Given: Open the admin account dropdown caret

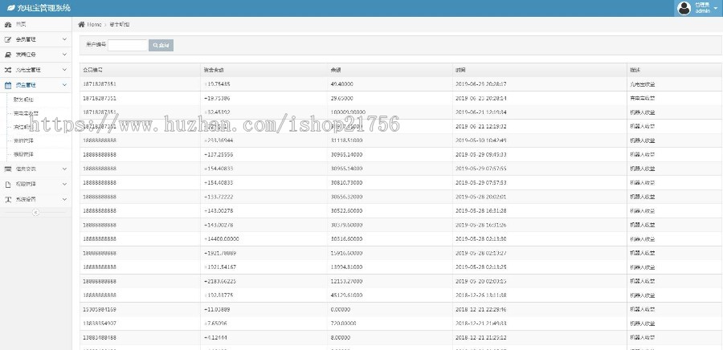Looking at the screenshot, I should [715, 9].
